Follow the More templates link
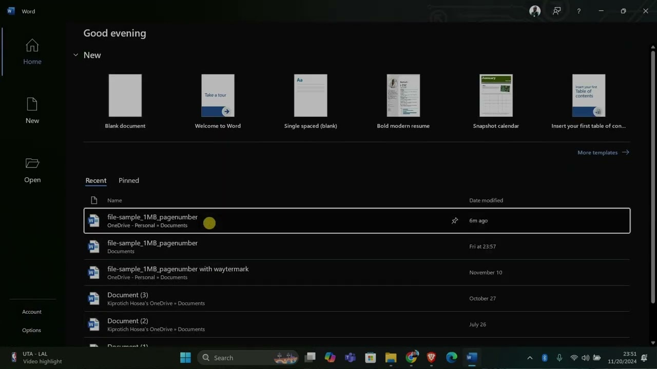The height and width of the screenshot is (369, 657). 603,152
